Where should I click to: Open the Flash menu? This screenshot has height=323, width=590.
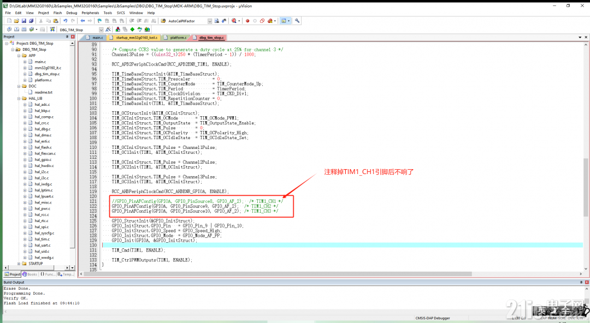click(x=57, y=13)
